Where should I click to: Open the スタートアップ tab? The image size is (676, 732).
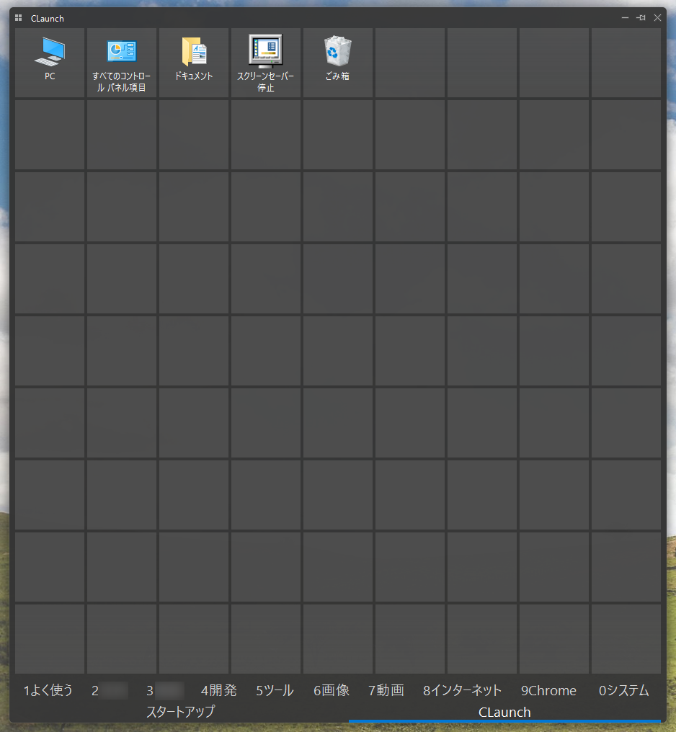[180, 712]
